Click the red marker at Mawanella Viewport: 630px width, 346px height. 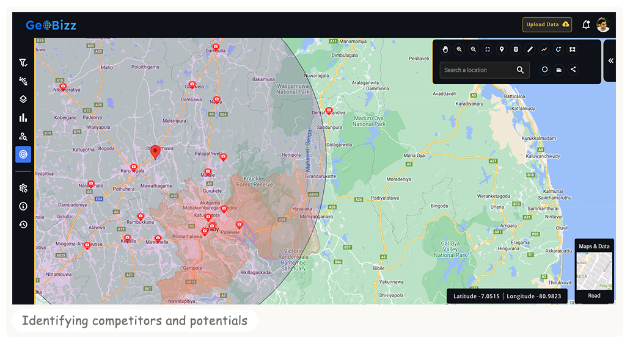[158, 239]
